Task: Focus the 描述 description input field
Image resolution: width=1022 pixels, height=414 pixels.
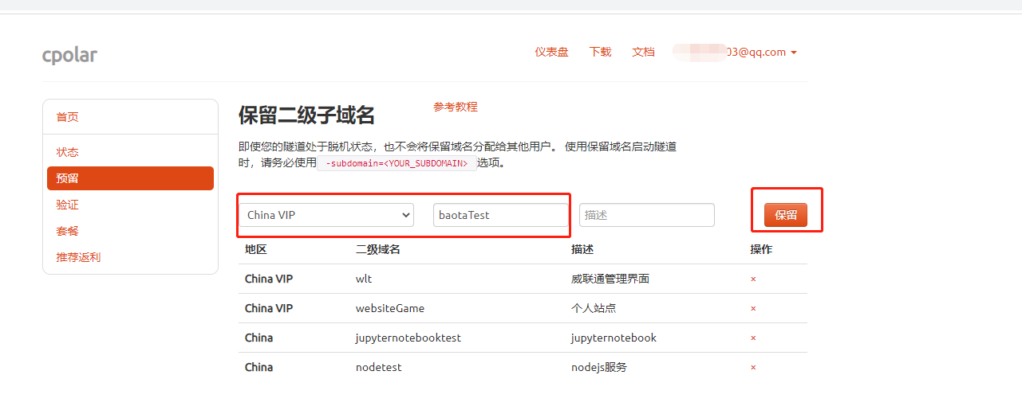Action: pos(646,215)
